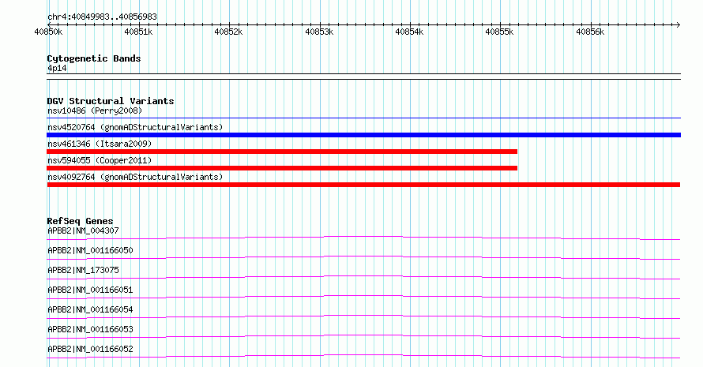Screen dimensions: 703x367
Task: Click the magenta intron line of NM_001166050
Action: [363, 257]
